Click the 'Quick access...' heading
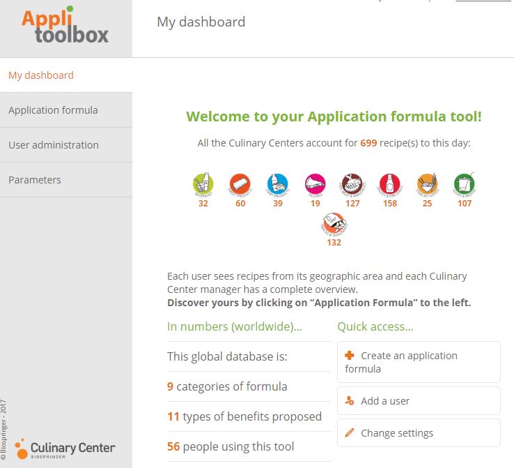The image size is (514, 468). 375,326
